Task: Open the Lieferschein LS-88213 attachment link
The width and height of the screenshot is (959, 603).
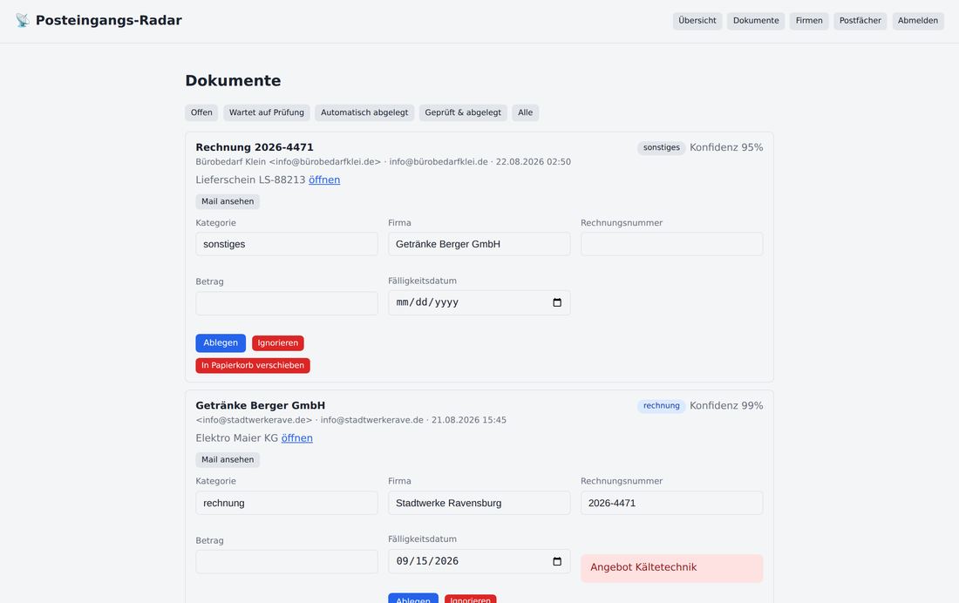Action: [324, 180]
